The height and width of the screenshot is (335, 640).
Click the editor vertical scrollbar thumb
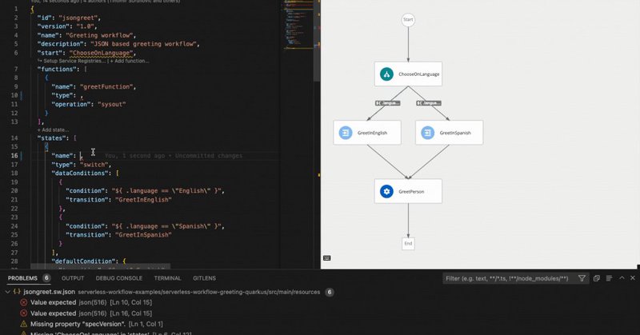(x=317, y=41)
